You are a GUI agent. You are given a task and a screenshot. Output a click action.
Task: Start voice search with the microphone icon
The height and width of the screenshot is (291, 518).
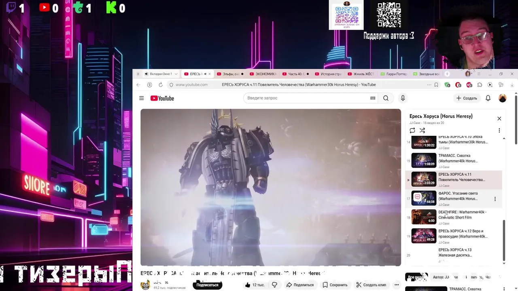[x=403, y=98]
